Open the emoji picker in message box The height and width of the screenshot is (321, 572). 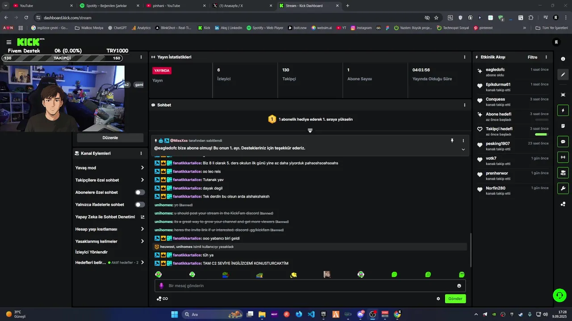(459, 286)
